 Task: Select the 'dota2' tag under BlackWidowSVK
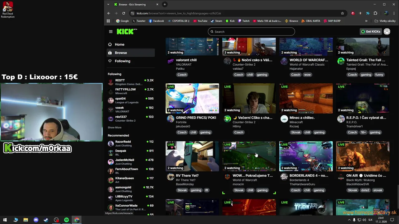(365, 190)
